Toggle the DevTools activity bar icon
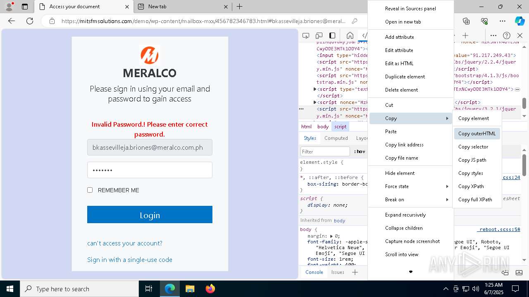Screen dimensions: 529x297 coord(332,35)
